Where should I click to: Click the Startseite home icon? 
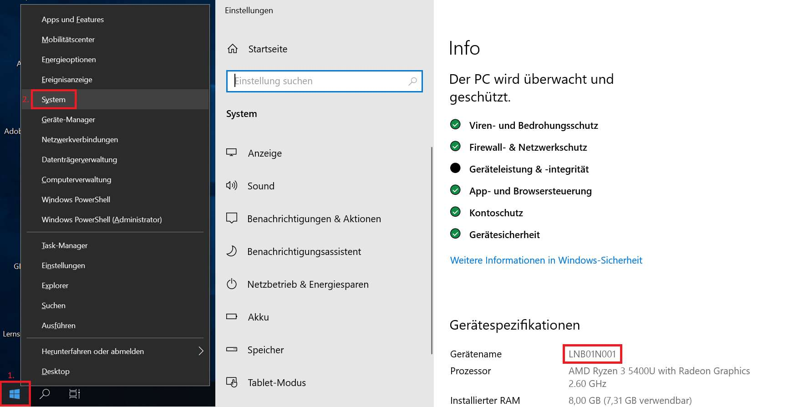point(233,49)
